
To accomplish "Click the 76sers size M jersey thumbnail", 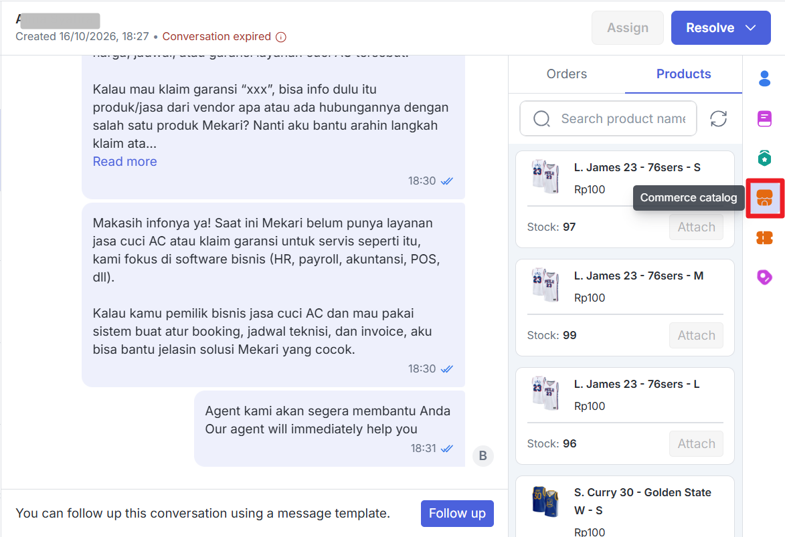I will pyautogui.click(x=545, y=285).
